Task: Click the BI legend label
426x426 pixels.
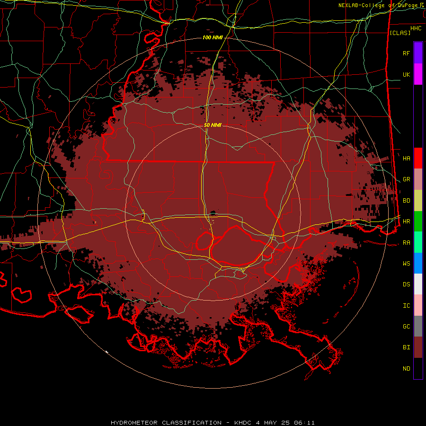Action: click(x=406, y=347)
